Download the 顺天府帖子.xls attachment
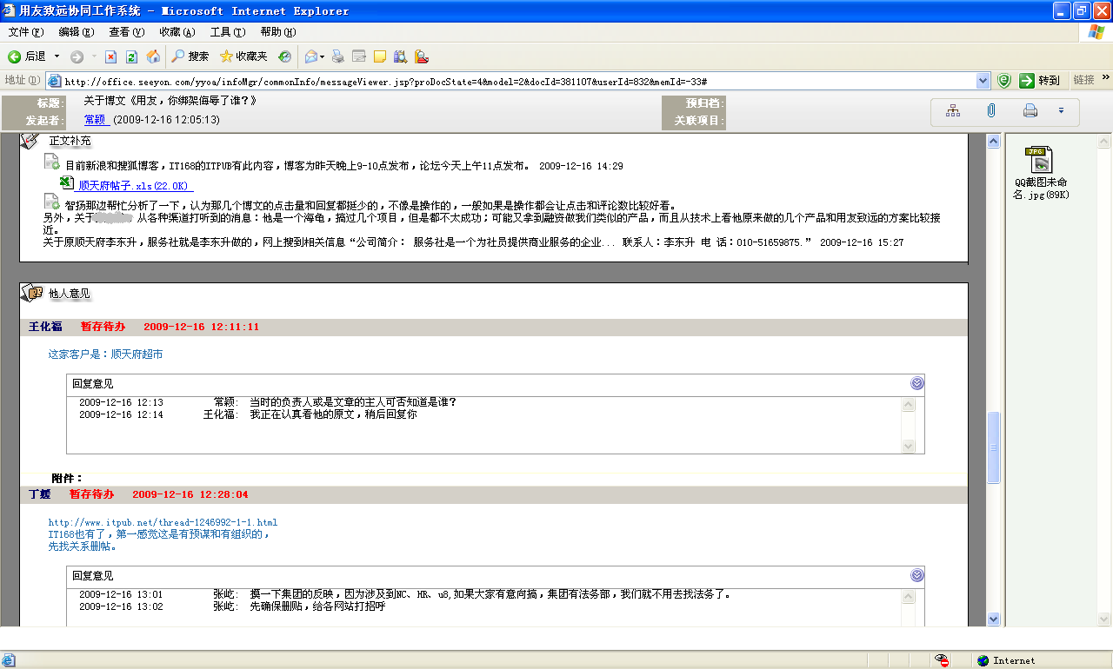This screenshot has height=669, width=1113. pos(136,185)
